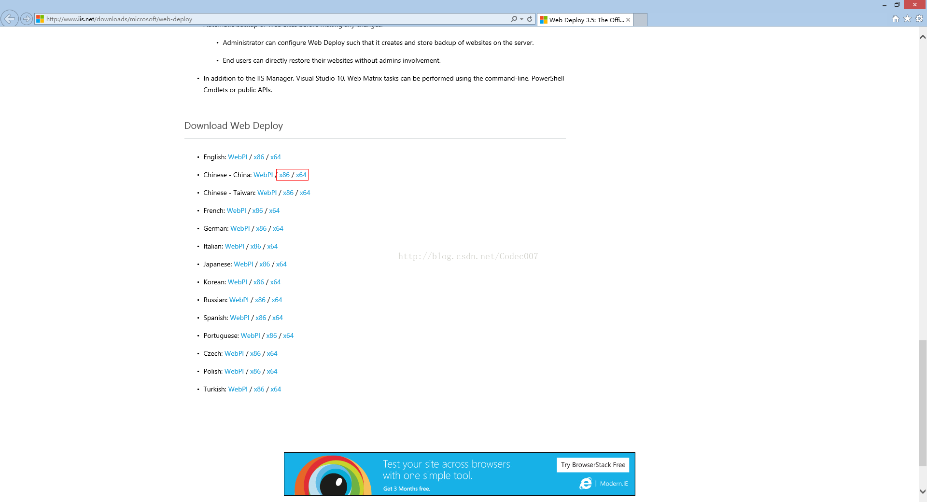Download Polish x86 build
The height and width of the screenshot is (502, 927).
tap(255, 371)
